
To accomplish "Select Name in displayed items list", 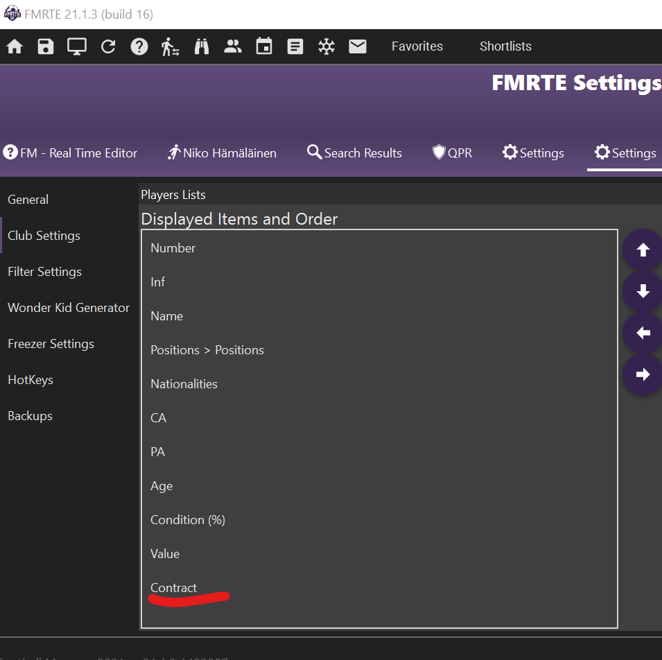I will [x=380, y=316].
